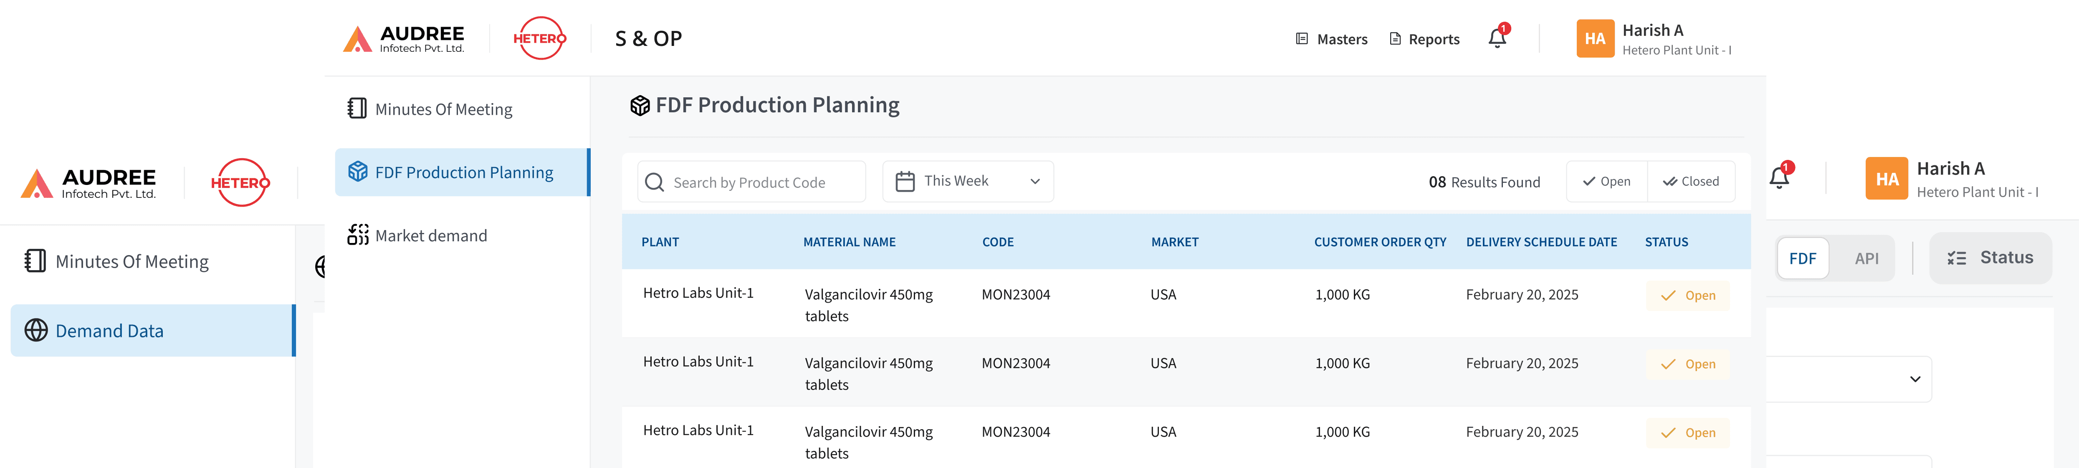Image resolution: width=2079 pixels, height=468 pixels.
Task: Open the Reports link
Action: [1424, 39]
